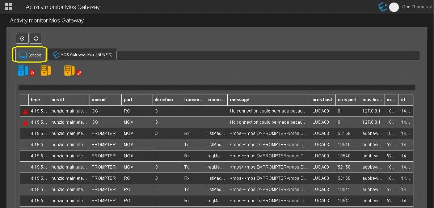434x208 pixels.
Task: Click warning triangle on CG RO row
Action: coord(25,111)
